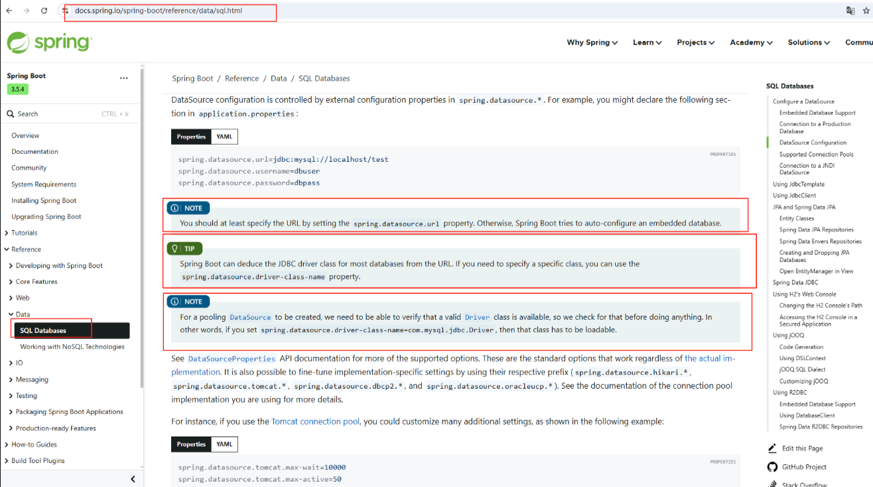Open the 3.5.4 version selector

[x=17, y=89]
